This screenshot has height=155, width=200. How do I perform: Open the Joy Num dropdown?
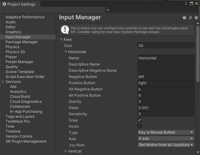166,145
